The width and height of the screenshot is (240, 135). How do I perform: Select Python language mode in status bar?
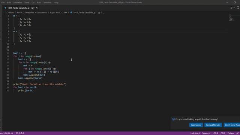point(231,133)
